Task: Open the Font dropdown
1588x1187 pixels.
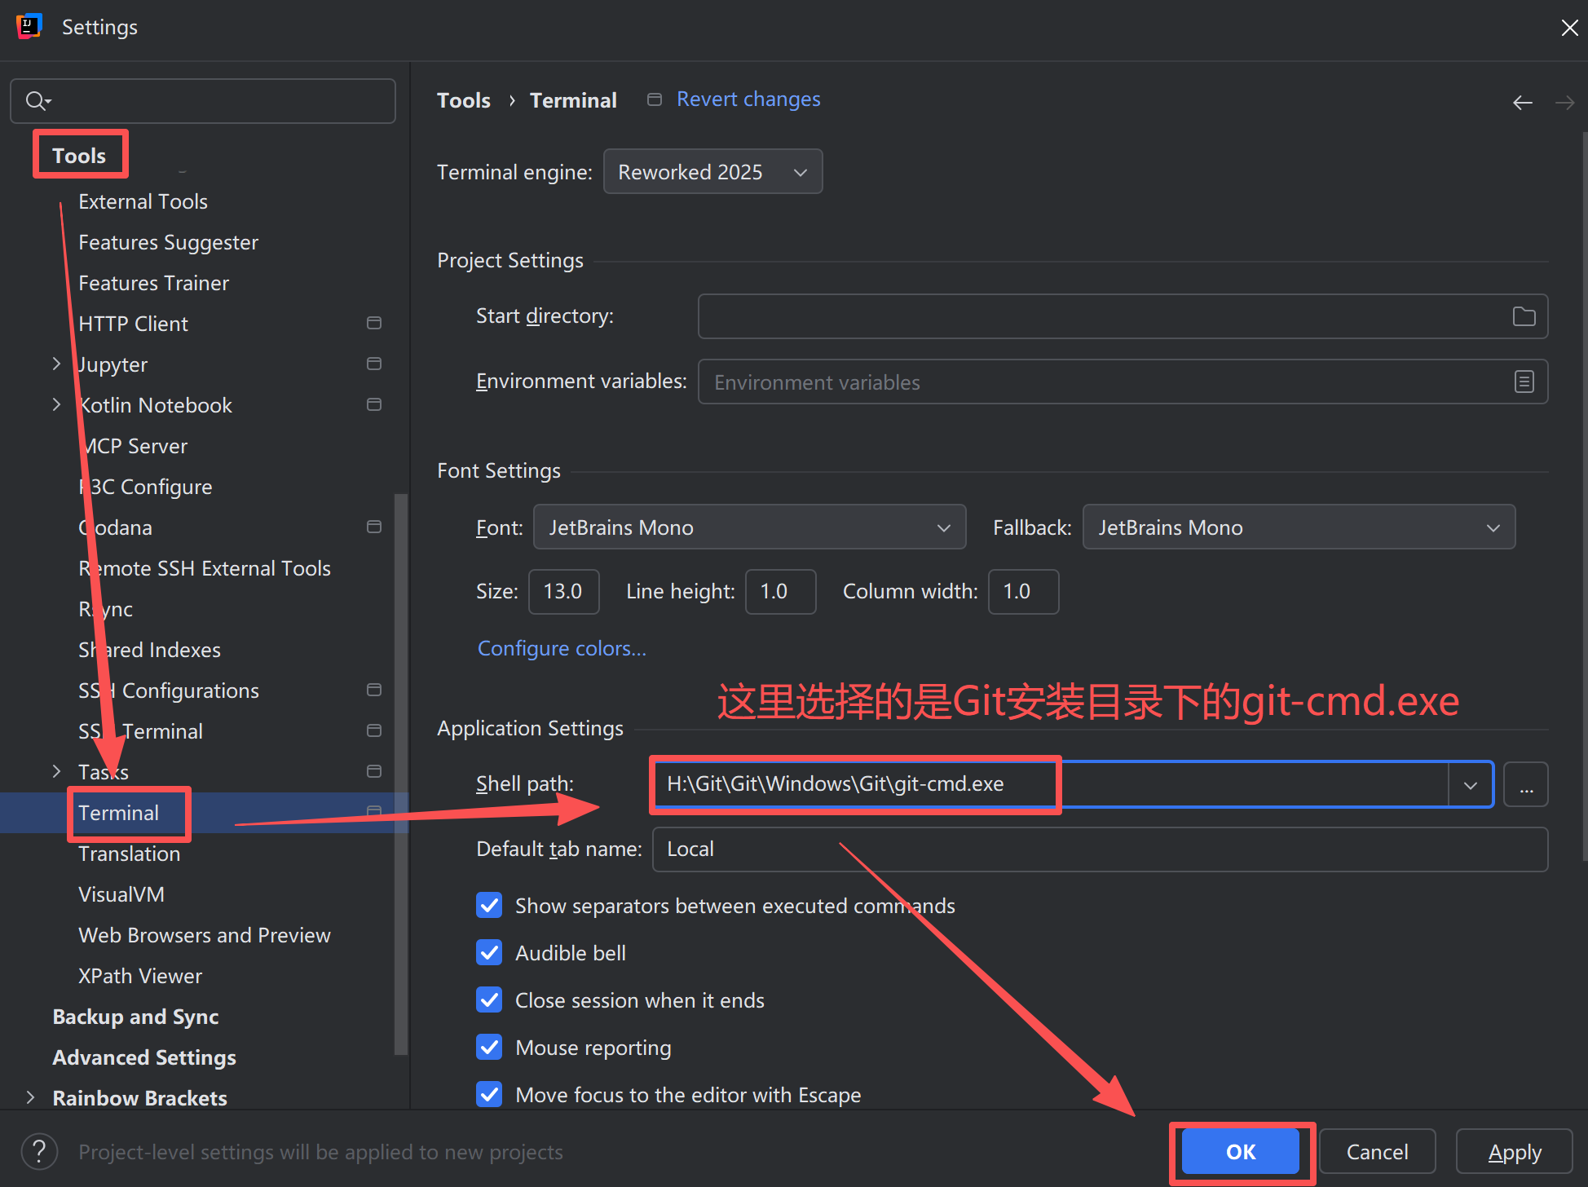Action: [749, 527]
